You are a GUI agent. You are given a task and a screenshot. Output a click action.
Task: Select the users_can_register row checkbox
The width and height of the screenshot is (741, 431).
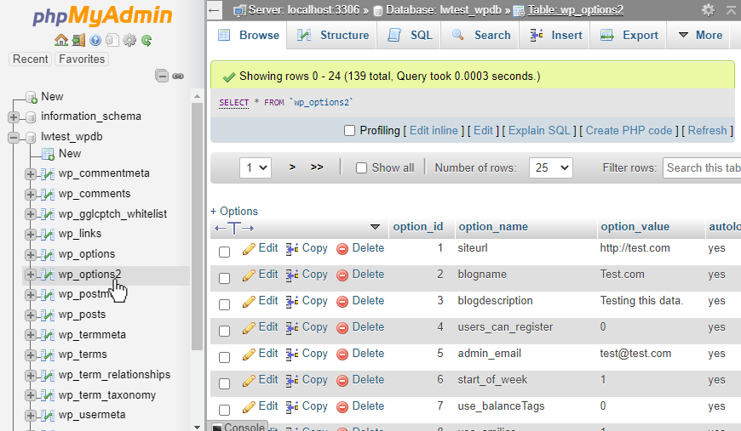pos(225,331)
